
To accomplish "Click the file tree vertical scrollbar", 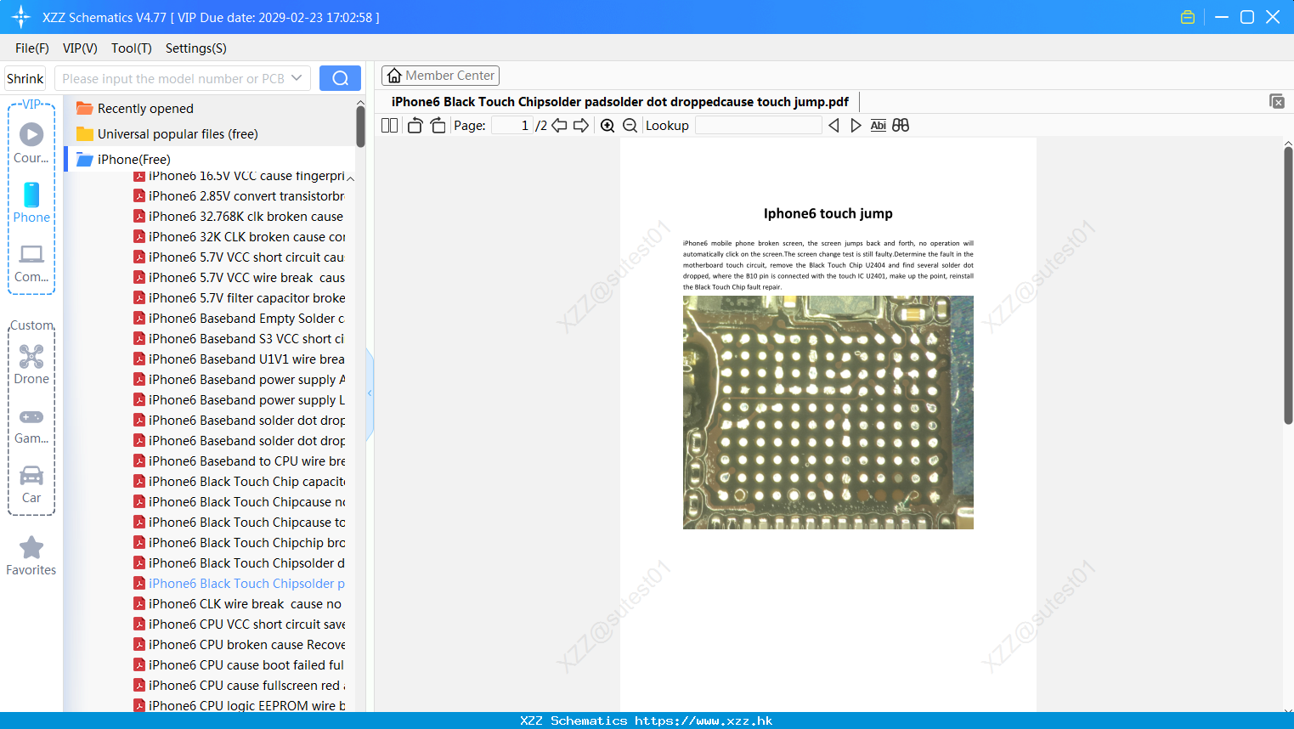I will 360,127.
